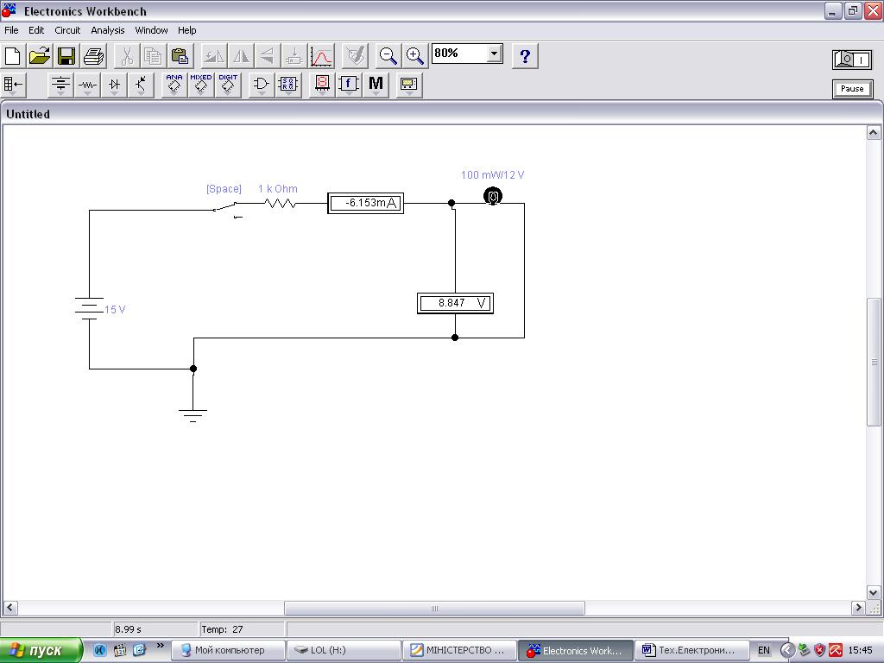Open Component properties icon
Viewport: 884px width, 663px height.
point(355,56)
